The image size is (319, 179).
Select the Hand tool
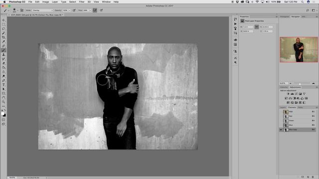[3, 97]
